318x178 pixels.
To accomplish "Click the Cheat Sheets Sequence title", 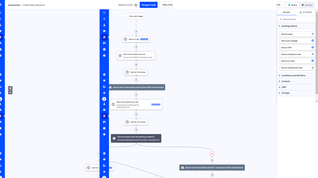I will pyautogui.click(x=34, y=5).
